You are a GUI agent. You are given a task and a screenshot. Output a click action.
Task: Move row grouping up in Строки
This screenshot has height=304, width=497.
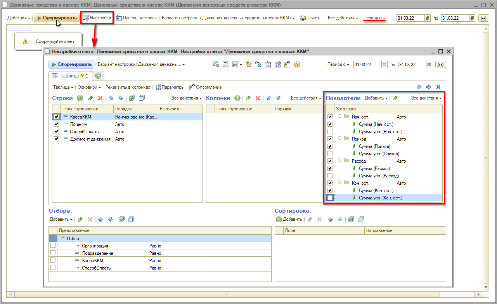(111, 98)
